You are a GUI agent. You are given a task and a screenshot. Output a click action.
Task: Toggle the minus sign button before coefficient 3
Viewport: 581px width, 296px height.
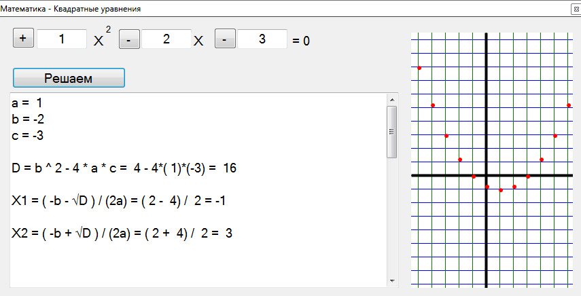click(225, 39)
